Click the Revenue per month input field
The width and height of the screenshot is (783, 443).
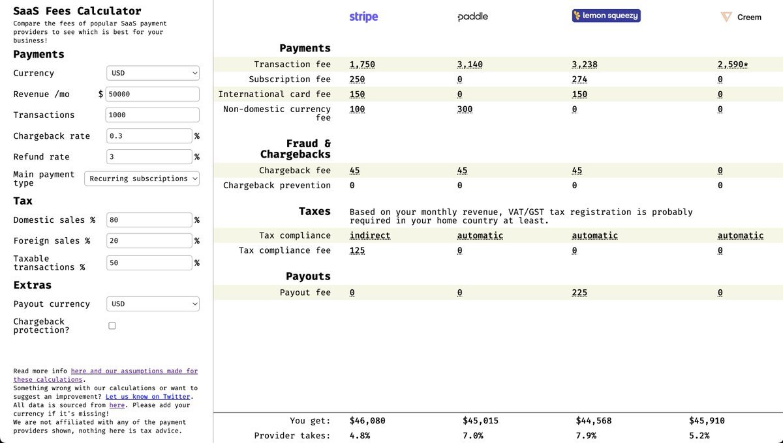coord(153,94)
